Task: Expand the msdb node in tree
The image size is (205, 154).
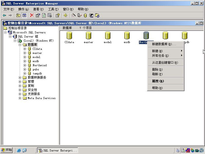Action: pos(25,61)
